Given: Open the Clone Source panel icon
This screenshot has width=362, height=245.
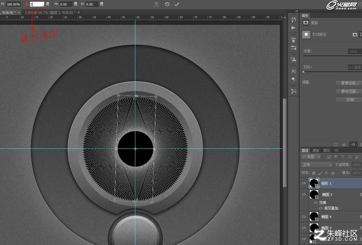Looking at the screenshot, I should (x=294, y=60).
